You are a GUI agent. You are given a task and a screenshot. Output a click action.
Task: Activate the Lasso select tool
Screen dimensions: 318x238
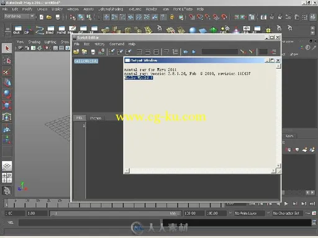[x=7, y=59]
